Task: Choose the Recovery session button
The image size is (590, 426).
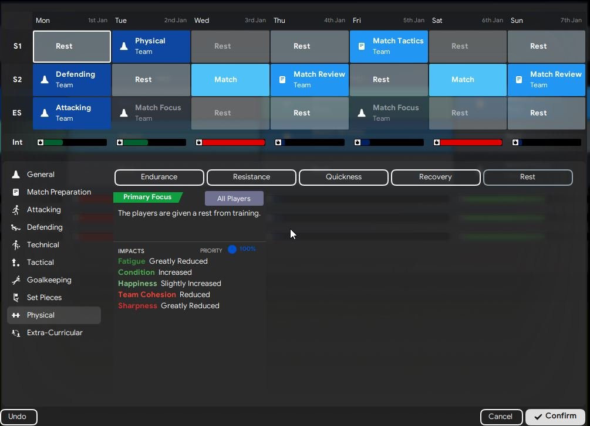Action: [436, 178]
